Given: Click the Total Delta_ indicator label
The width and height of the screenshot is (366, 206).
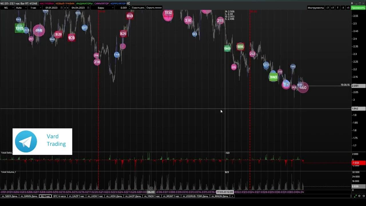Looking at the screenshot, I should point(7,153).
